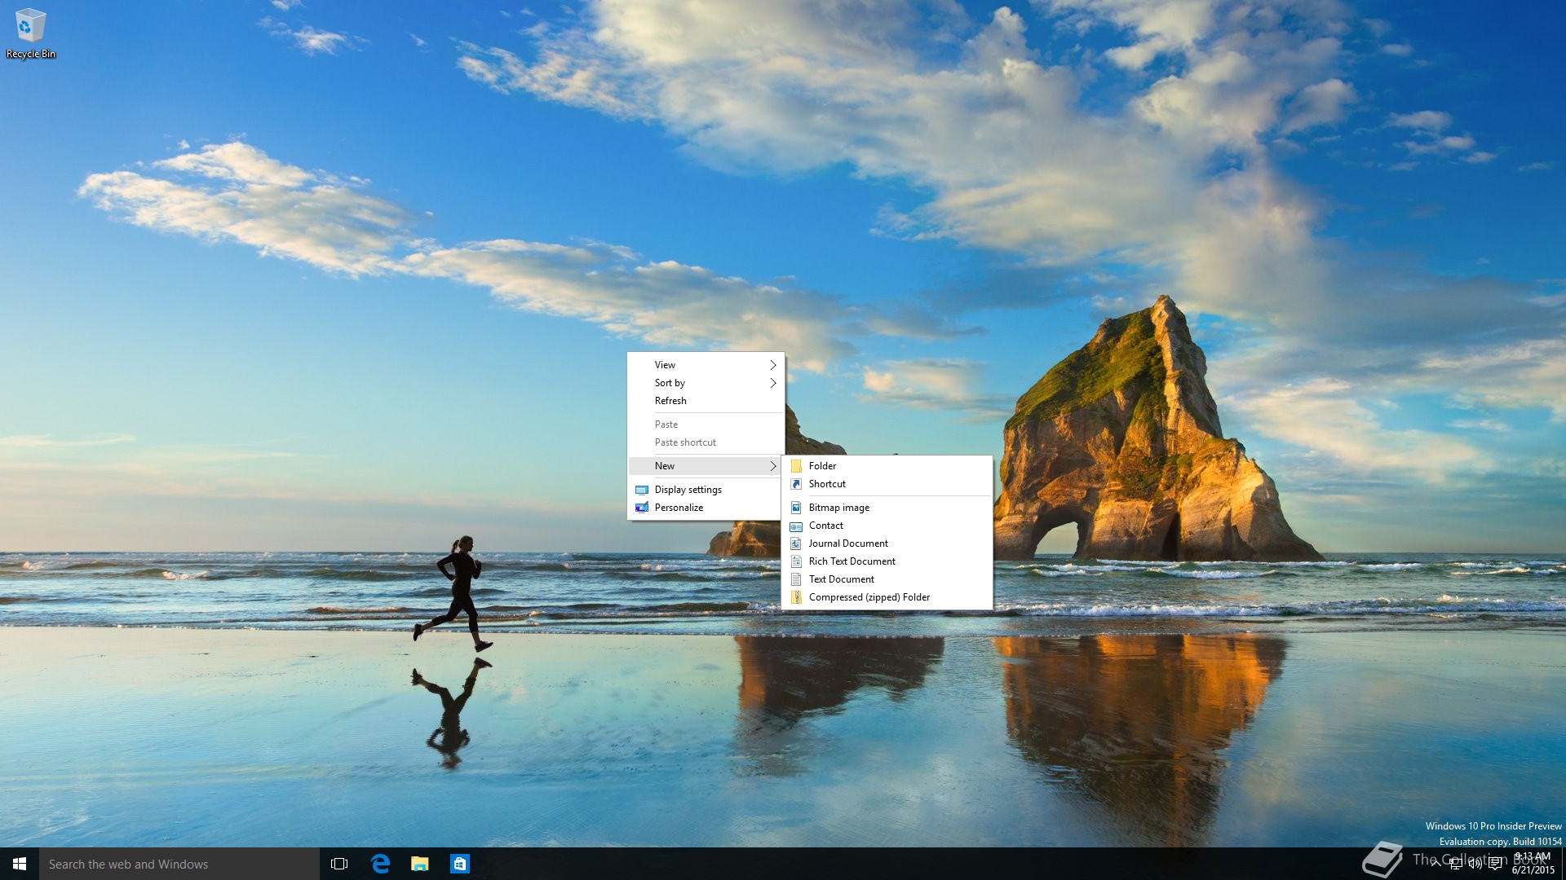Launch Microsoft Edge from the taskbar
The image size is (1566, 880).
tap(380, 864)
